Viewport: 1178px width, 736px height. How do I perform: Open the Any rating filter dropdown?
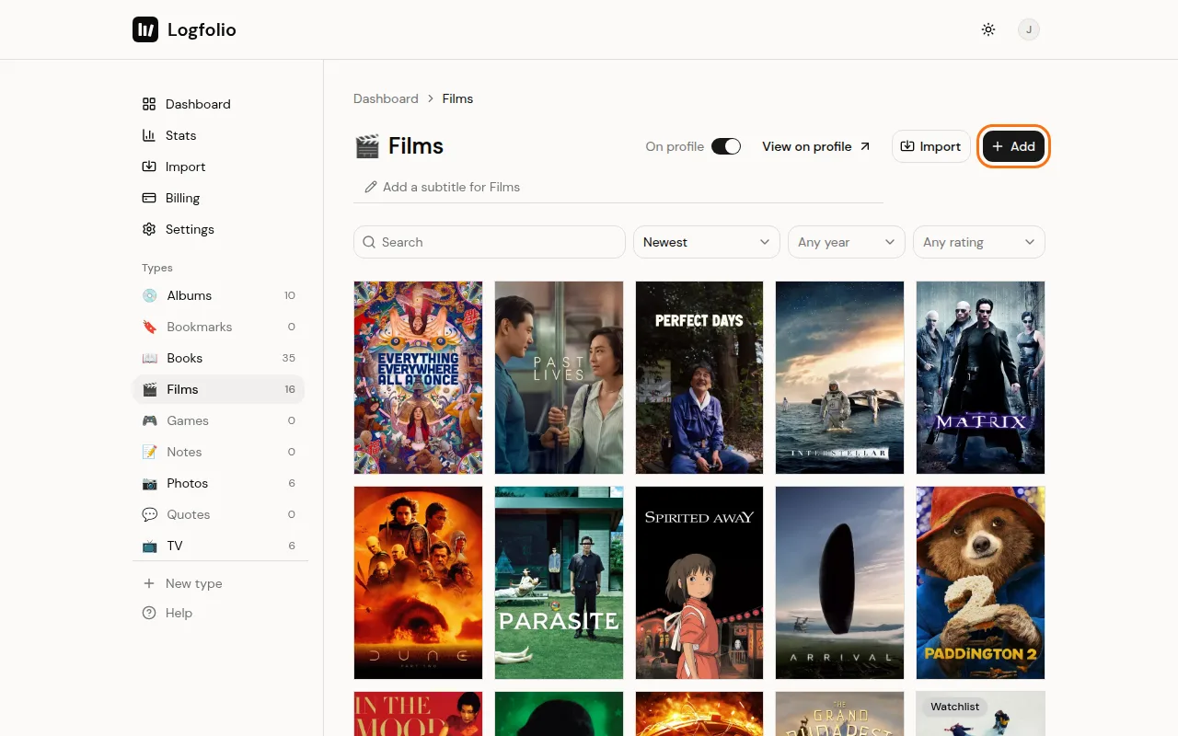(x=979, y=242)
